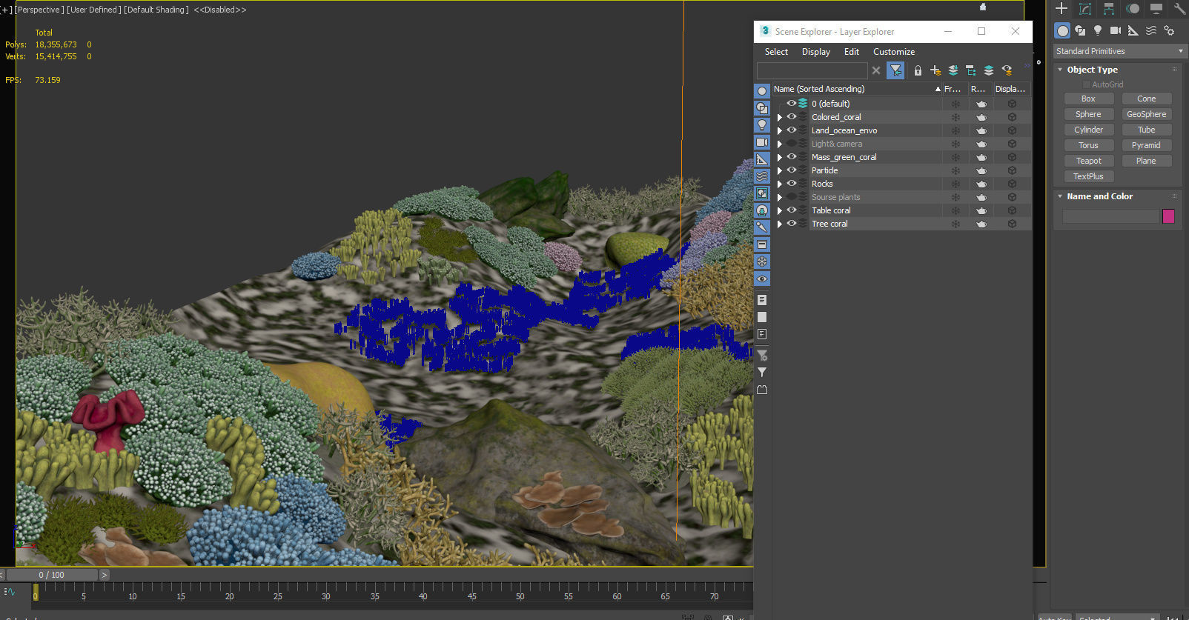Hide the Colored_coral layer via eye icon
1189x620 pixels.
click(x=792, y=117)
